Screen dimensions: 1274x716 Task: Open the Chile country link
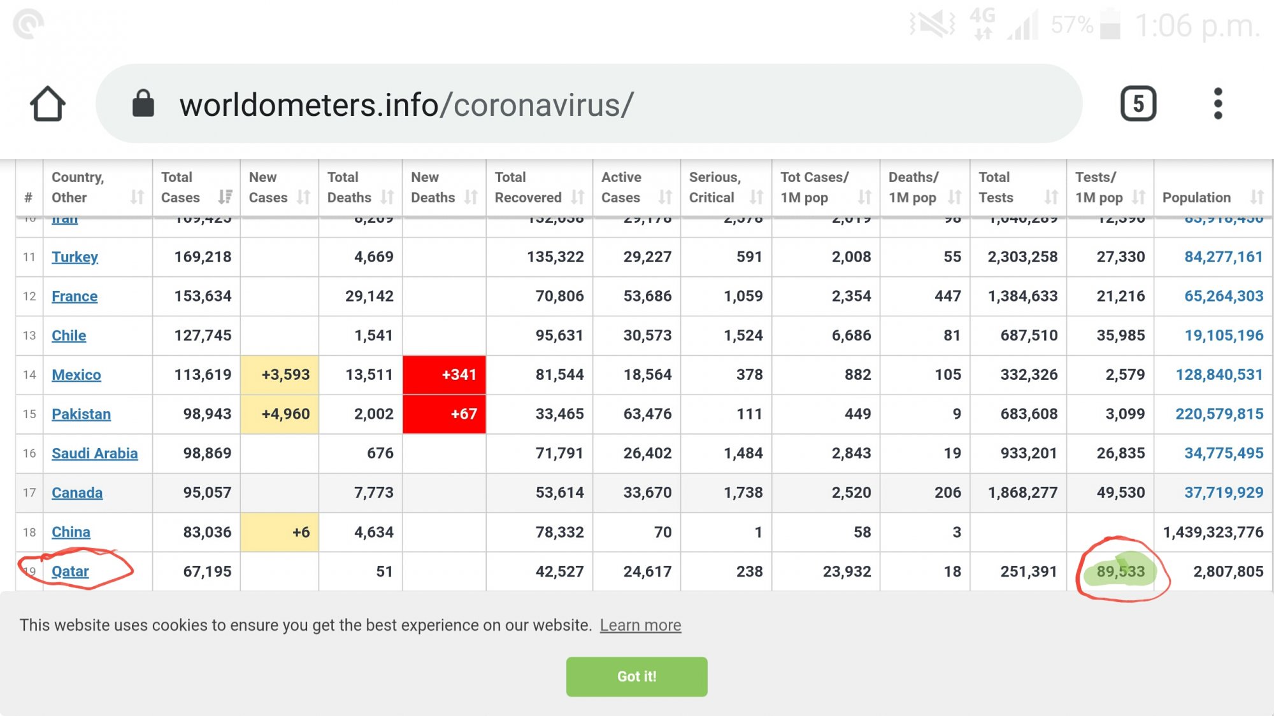pos(69,335)
